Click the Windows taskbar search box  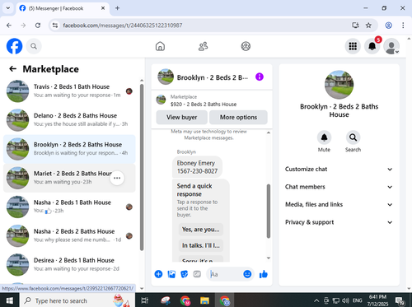[77, 300]
